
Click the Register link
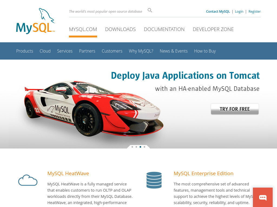pos(254,11)
